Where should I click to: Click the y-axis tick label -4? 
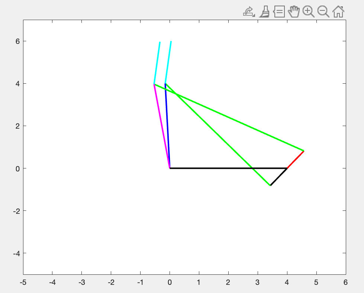[x=16, y=253]
